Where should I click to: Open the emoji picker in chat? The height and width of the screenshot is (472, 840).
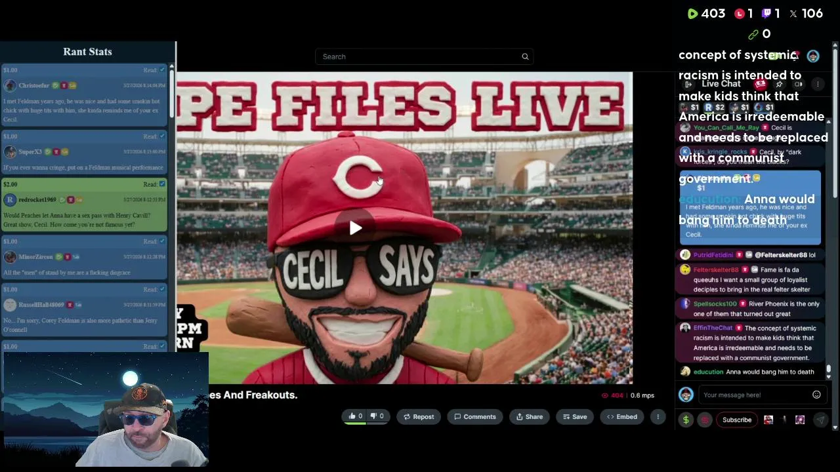816,395
